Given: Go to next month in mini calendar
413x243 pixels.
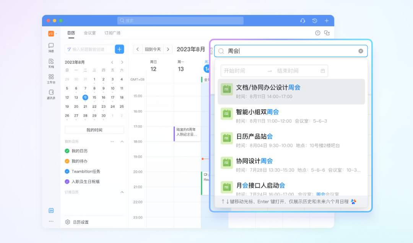Looking at the screenshot, I should pyautogui.click(x=122, y=62).
